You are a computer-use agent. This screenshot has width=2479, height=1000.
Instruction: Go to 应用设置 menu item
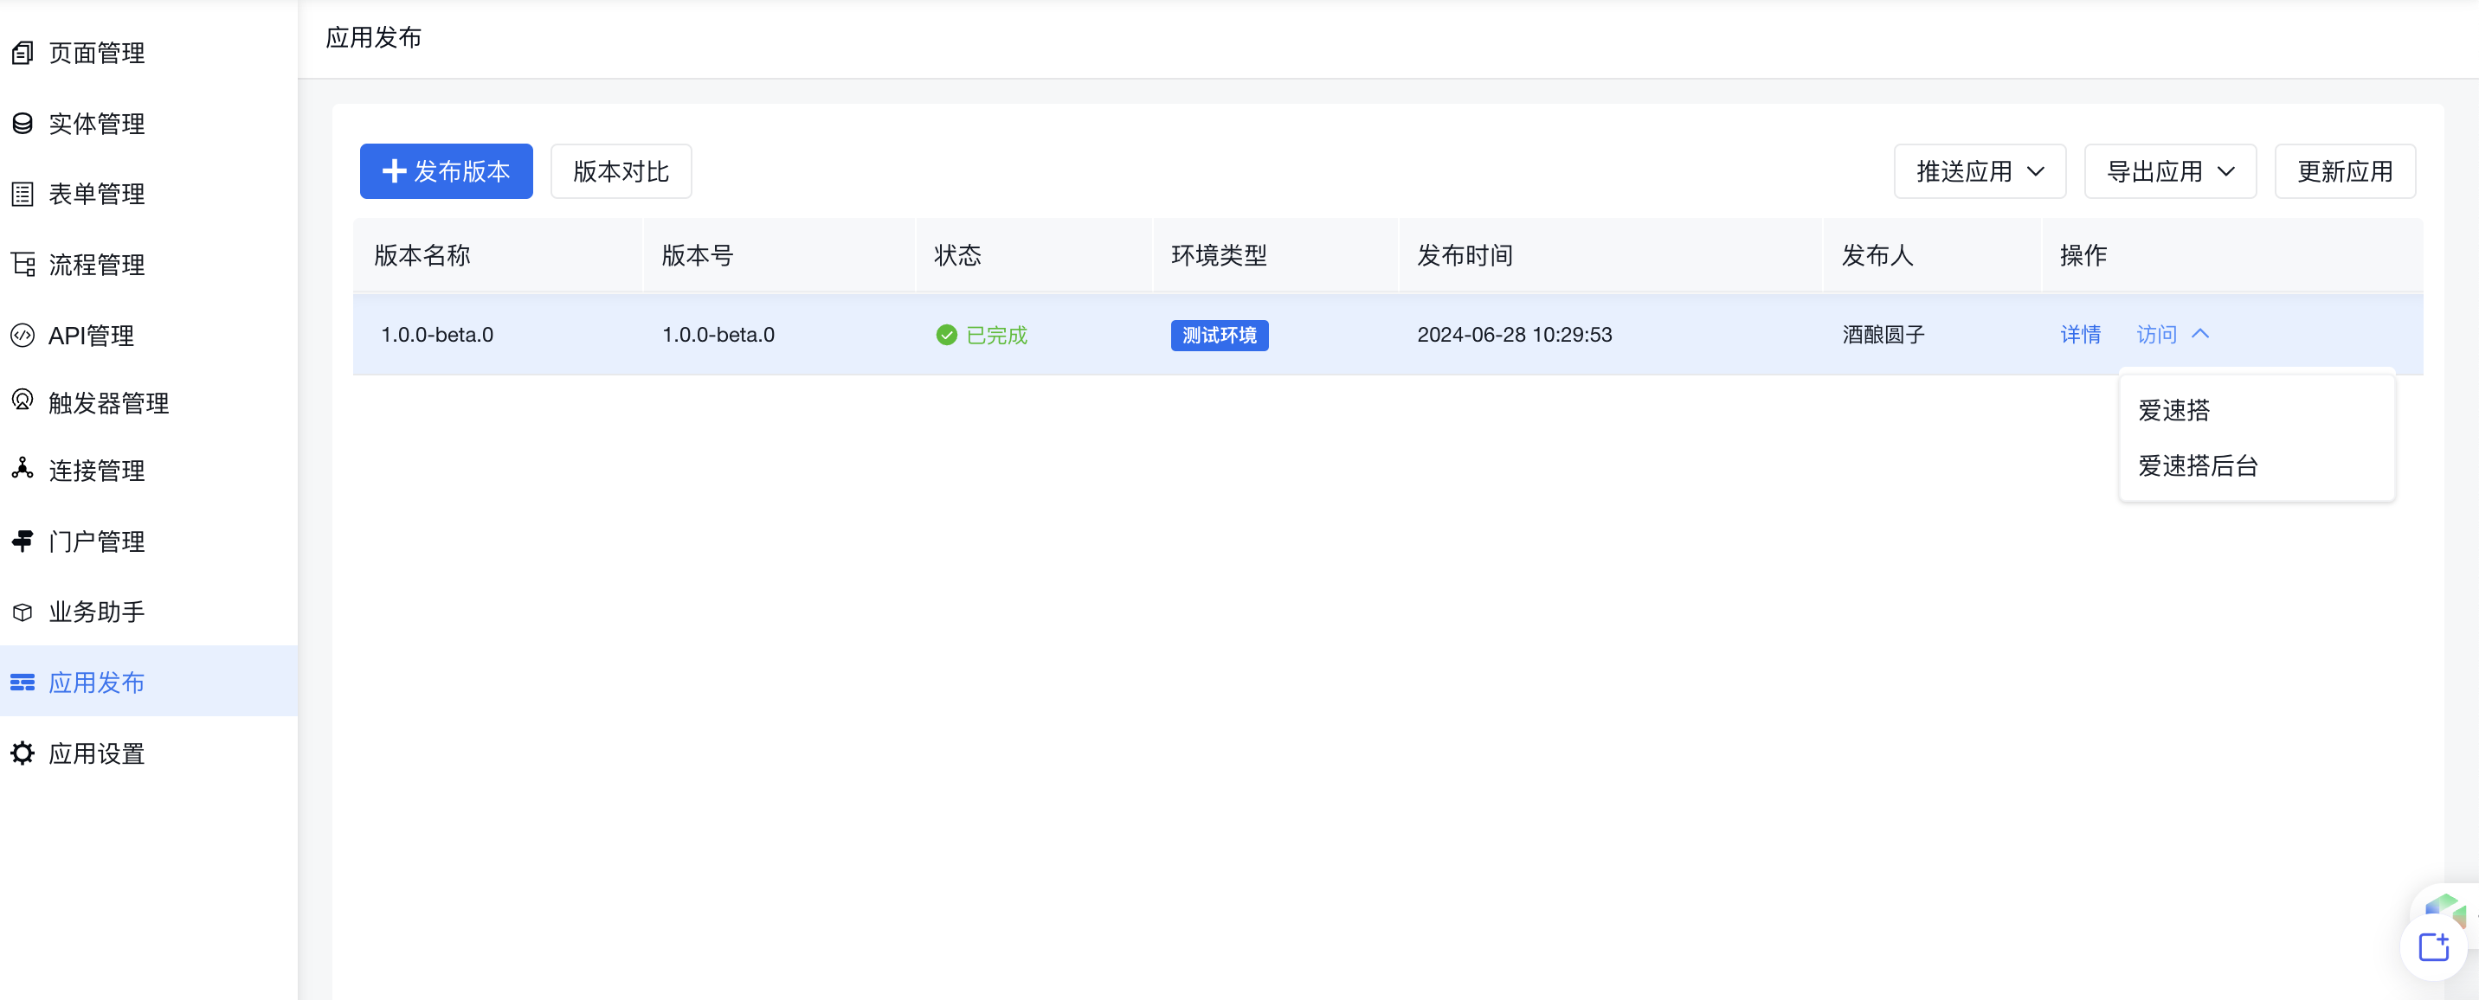coord(148,753)
